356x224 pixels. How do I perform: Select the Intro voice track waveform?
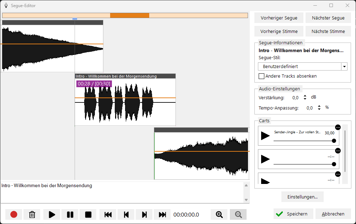125,102
